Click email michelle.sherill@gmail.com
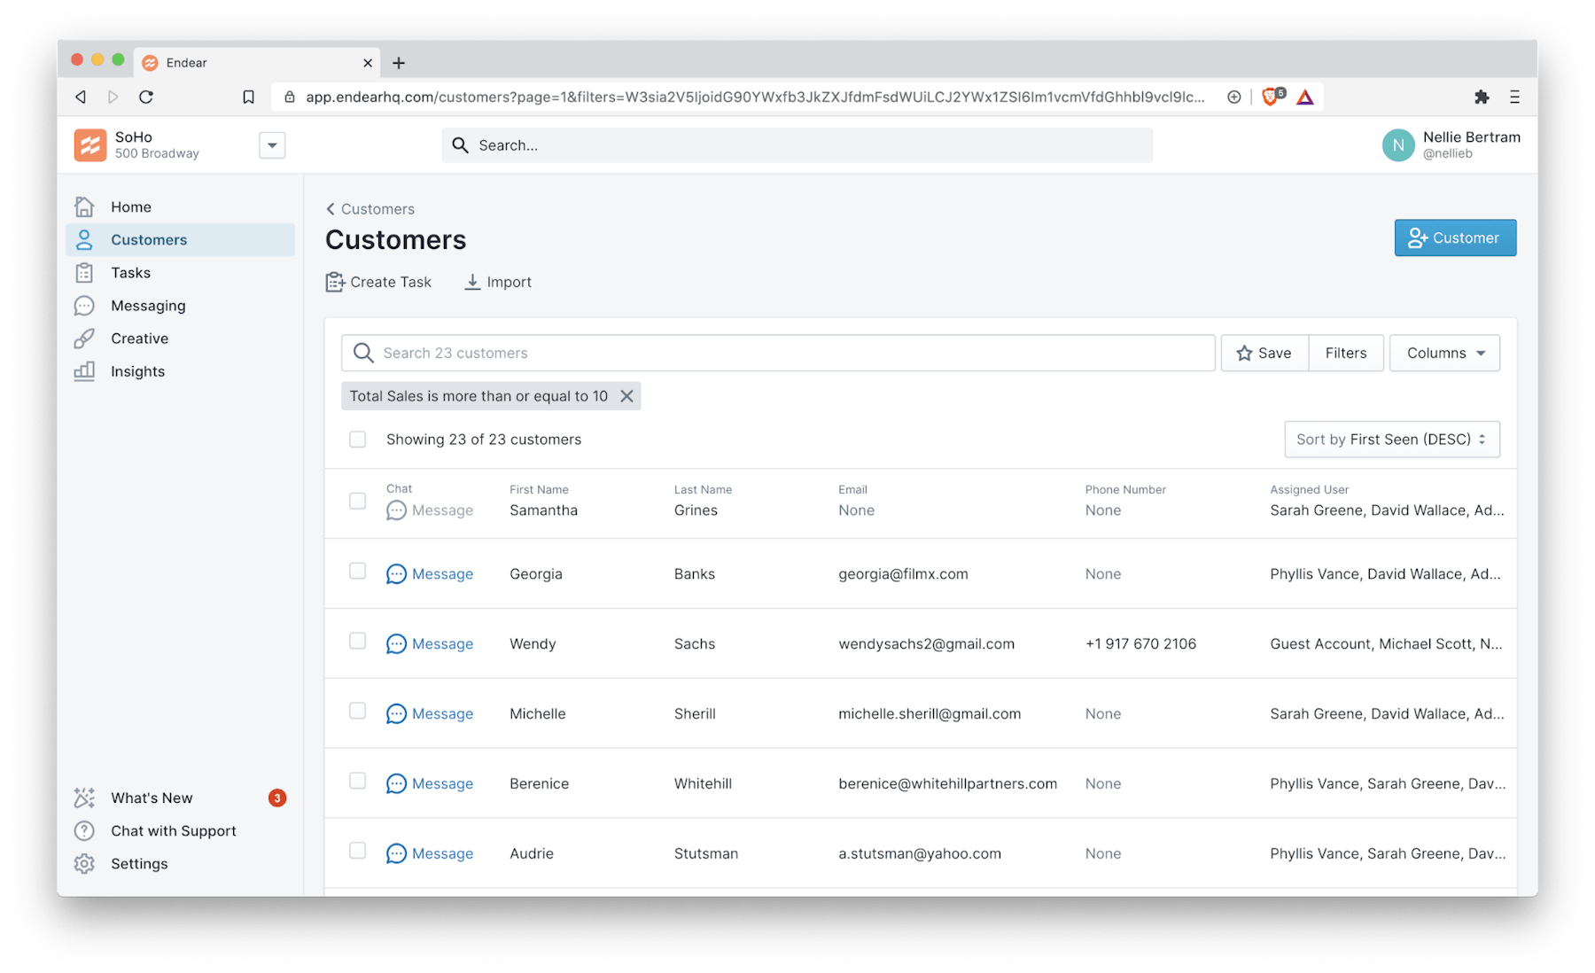Screen dimensions: 1595x973 [x=930, y=713]
